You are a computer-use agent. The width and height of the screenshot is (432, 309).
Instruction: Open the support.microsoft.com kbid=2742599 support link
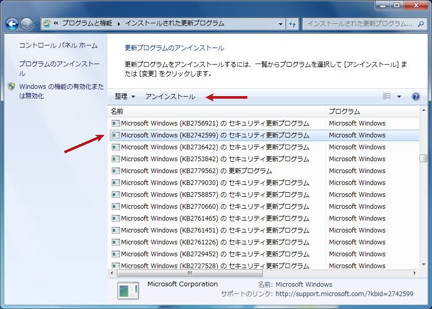[x=344, y=294]
